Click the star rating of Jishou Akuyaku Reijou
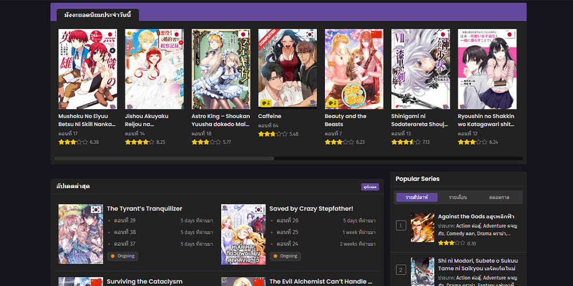Viewport: 573px width, 286px height. point(140,142)
